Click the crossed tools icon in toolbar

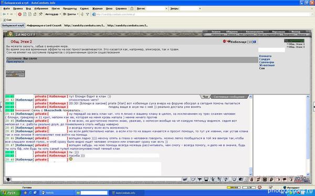click(x=40, y=14)
